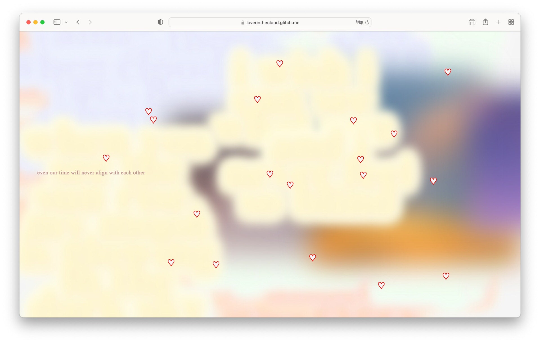Reload the current page

pos(367,22)
